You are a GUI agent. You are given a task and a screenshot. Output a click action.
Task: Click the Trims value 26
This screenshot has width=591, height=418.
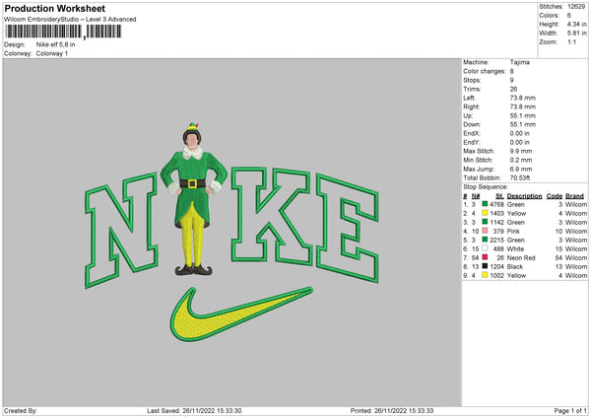[x=513, y=89]
